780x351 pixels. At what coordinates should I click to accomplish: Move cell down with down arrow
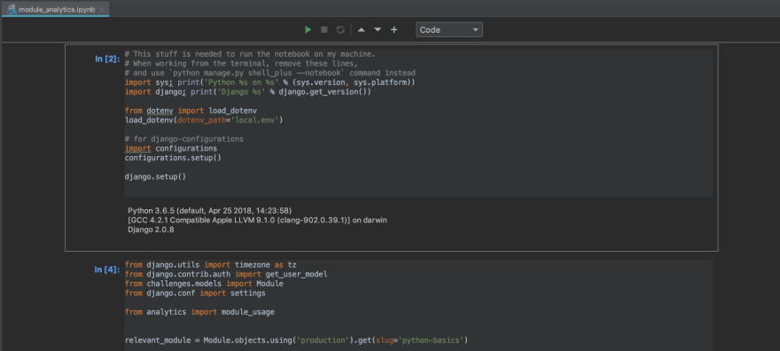(378, 30)
